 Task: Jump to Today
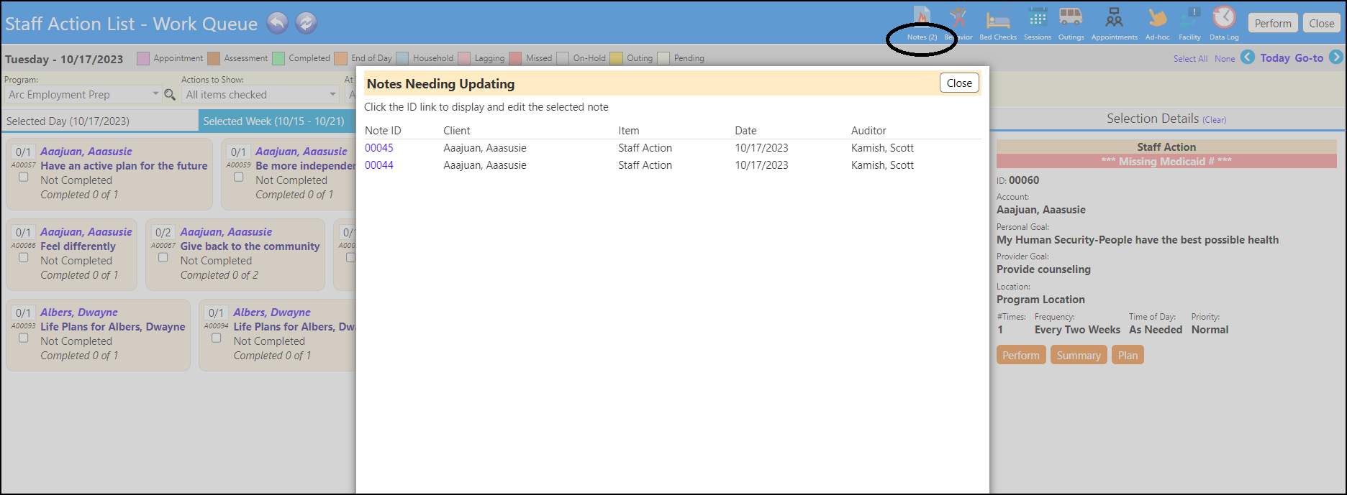click(1275, 58)
